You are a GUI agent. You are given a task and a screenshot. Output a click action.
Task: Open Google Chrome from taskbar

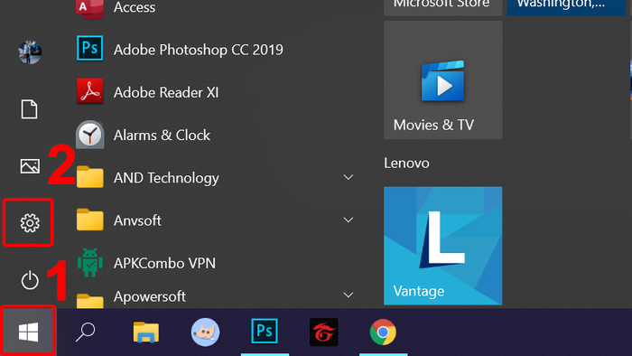point(384,332)
